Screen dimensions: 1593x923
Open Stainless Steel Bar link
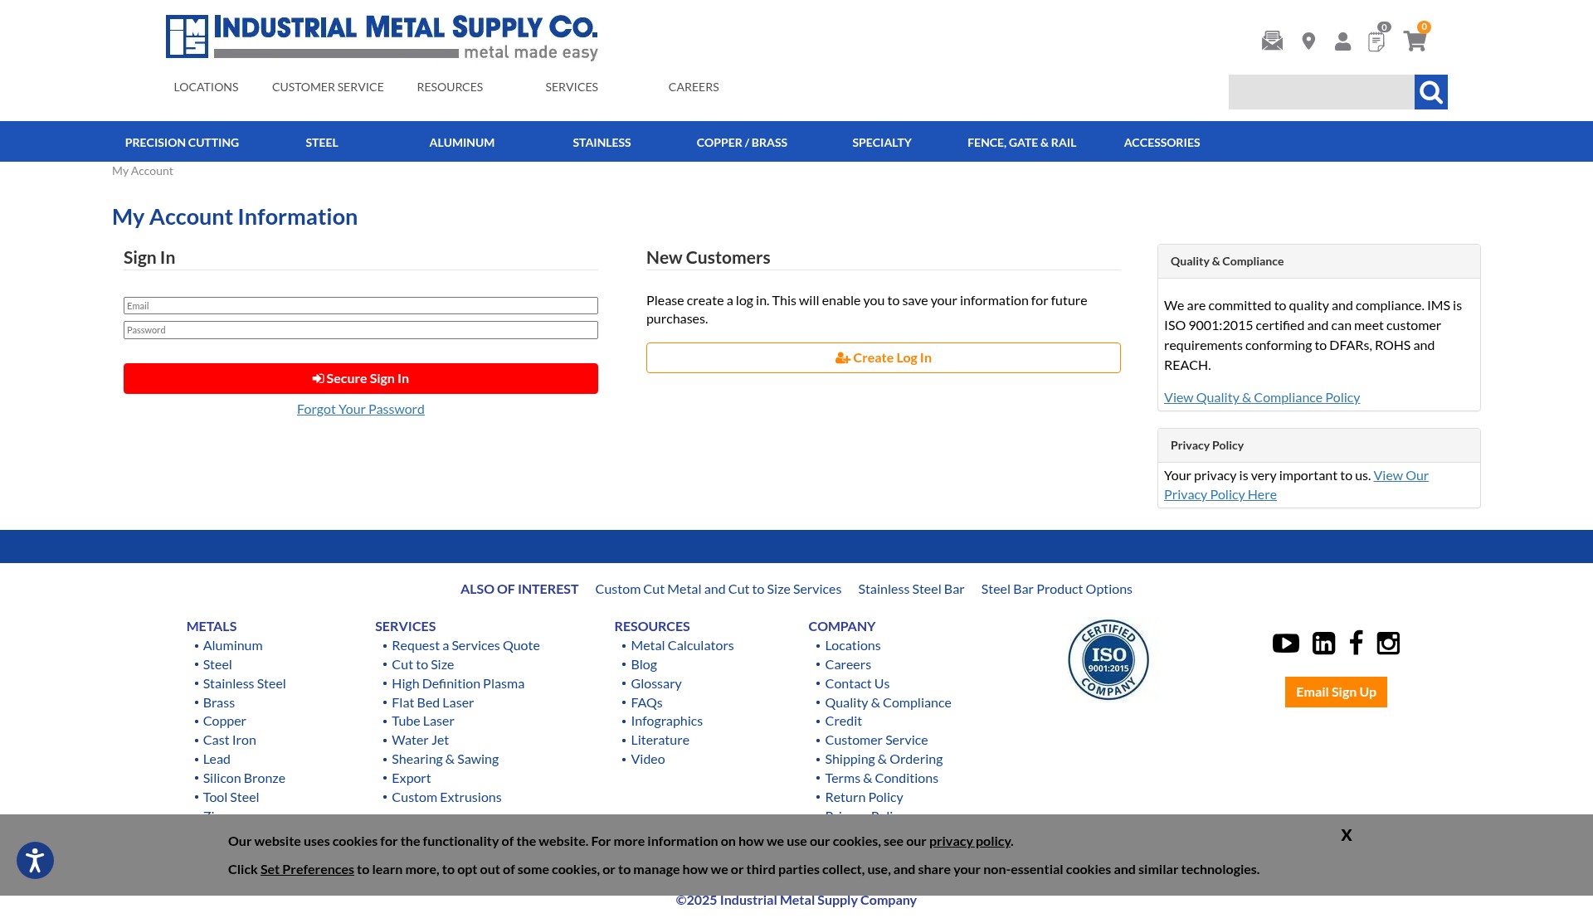click(911, 590)
